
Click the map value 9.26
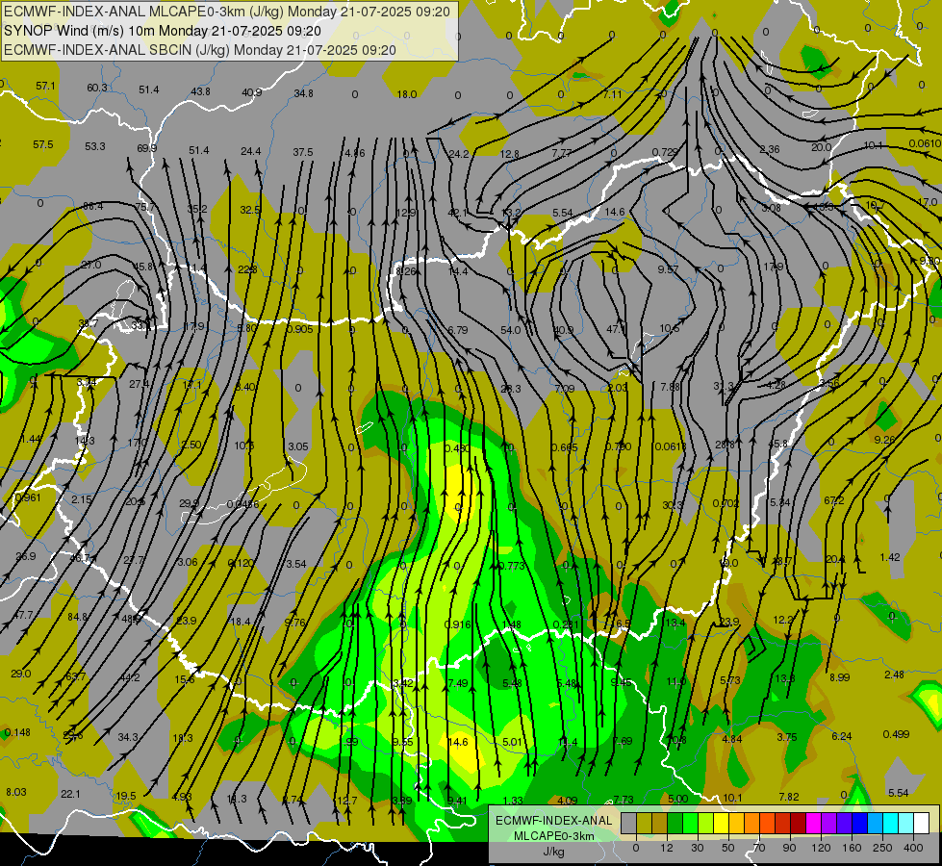[885, 440]
